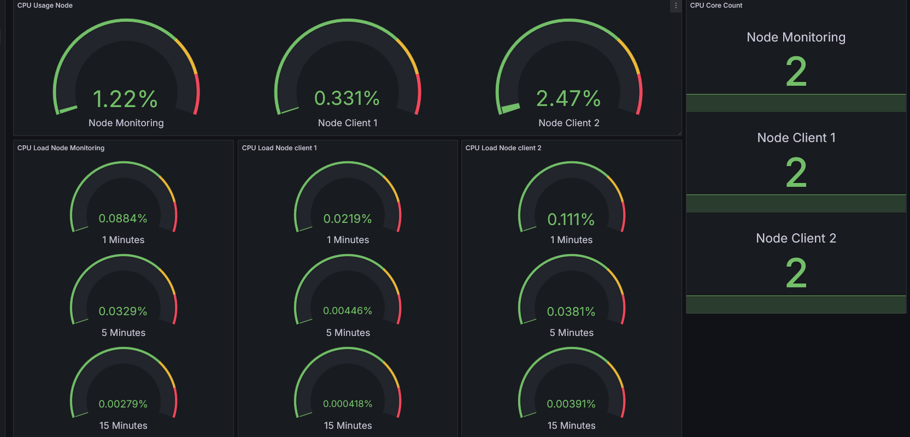The height and width of the screenshot is (437, 910).
Task: Click the green bar under Node Client 2
Action: coord(796,305)
